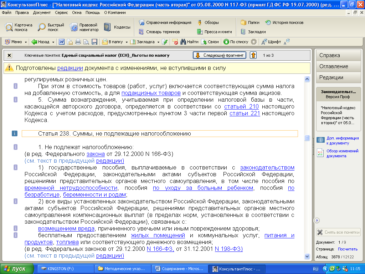Click Посчитать page count link
Screen dimensions: 365x274
click(348, 249)
